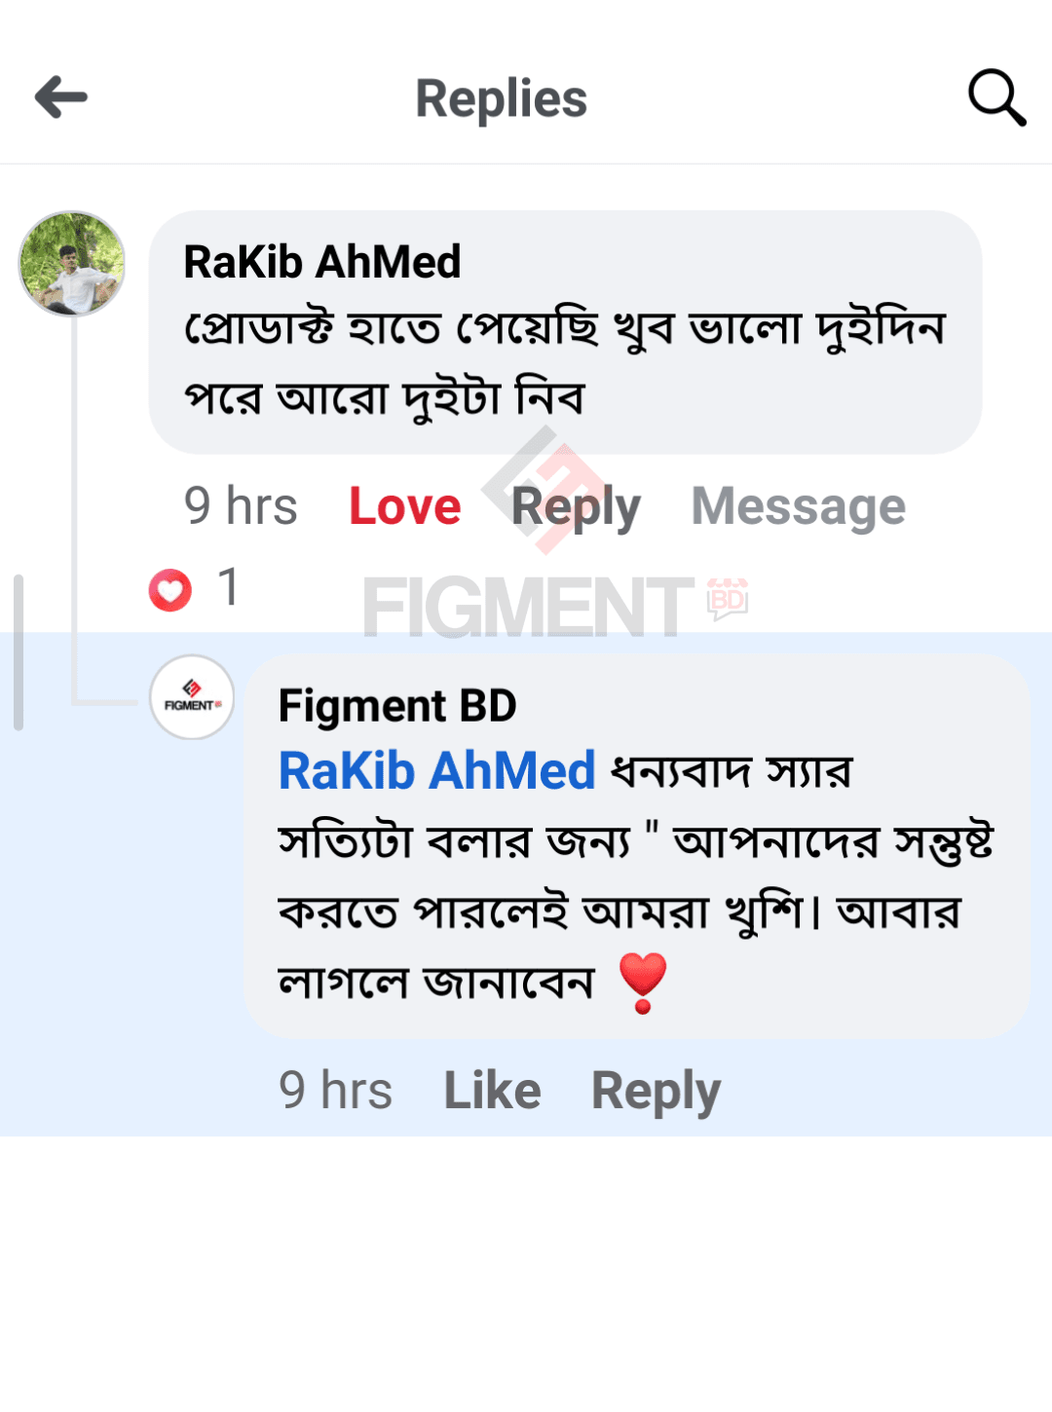Open RaKib AhMed's profile picture
1052x1412 pixels.
coord(72,264)
